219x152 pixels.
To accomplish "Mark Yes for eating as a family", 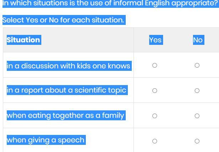I will 155,116.
